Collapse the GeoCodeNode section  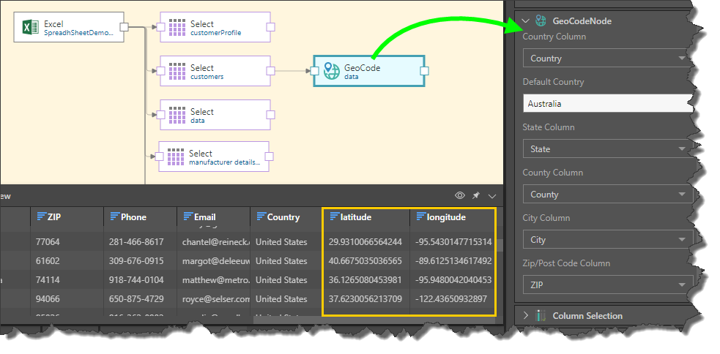pos(525,21)
